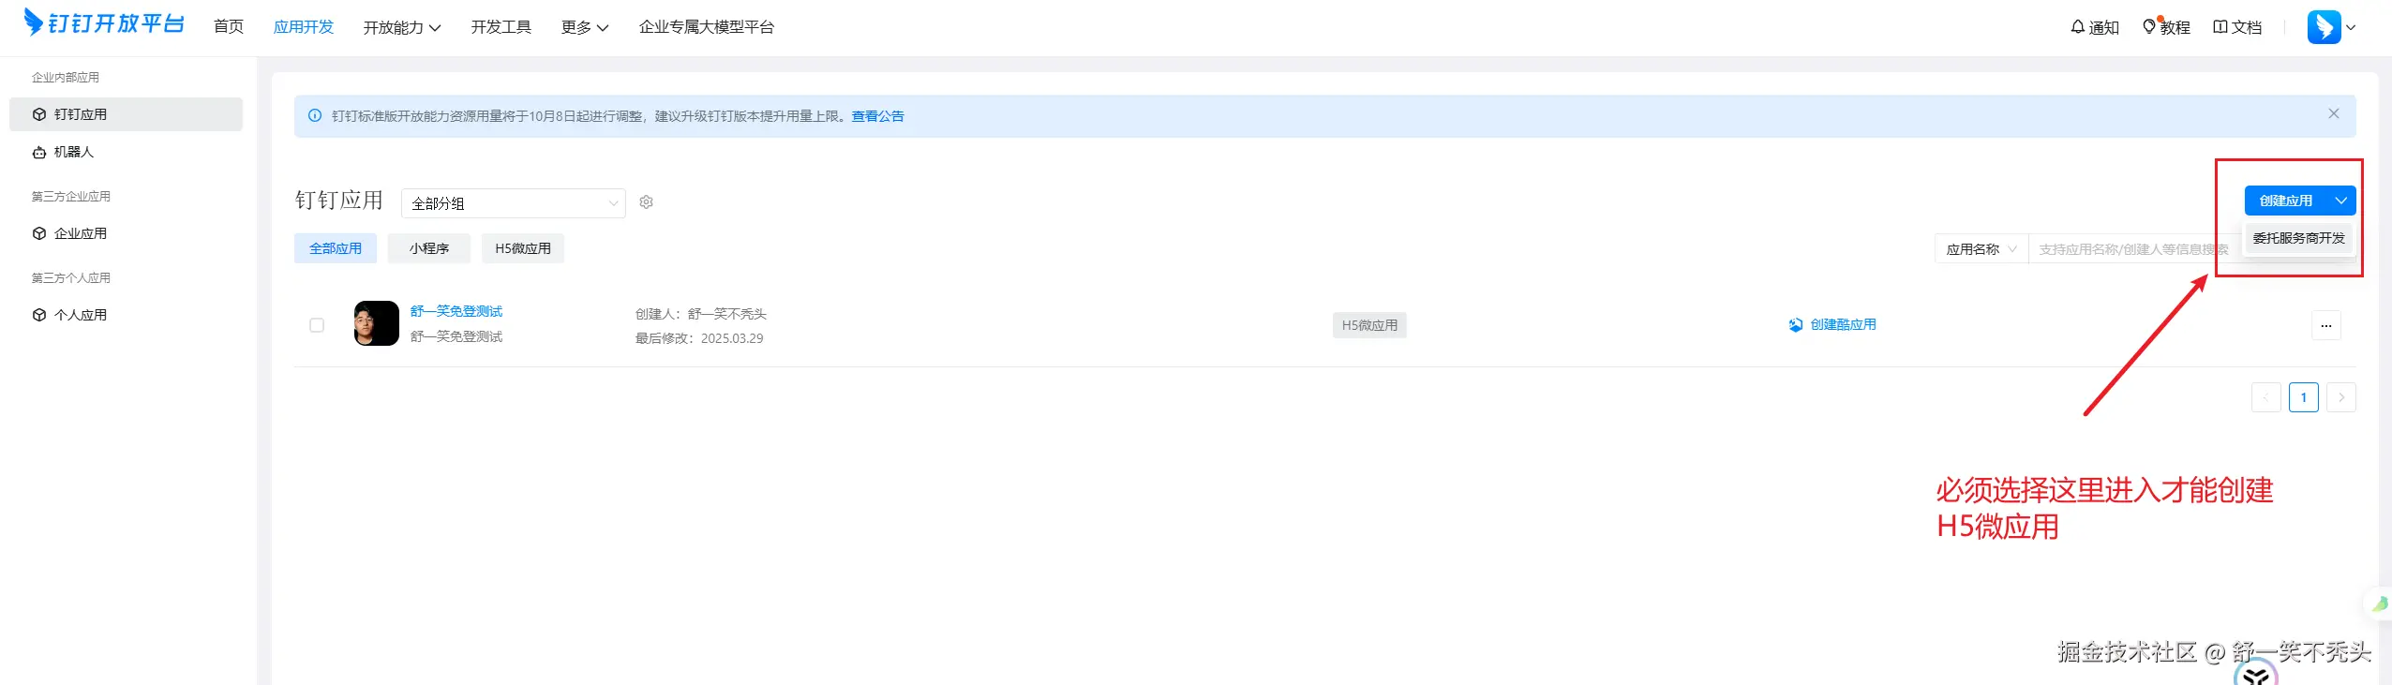Select page 1 in pagination
Viewport: 2392px width, 685px height.
click(x=2303, y=397)
